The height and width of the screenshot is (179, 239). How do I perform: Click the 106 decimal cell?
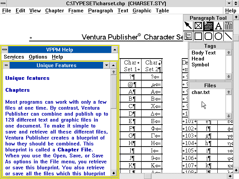click(x=189, y=158)
